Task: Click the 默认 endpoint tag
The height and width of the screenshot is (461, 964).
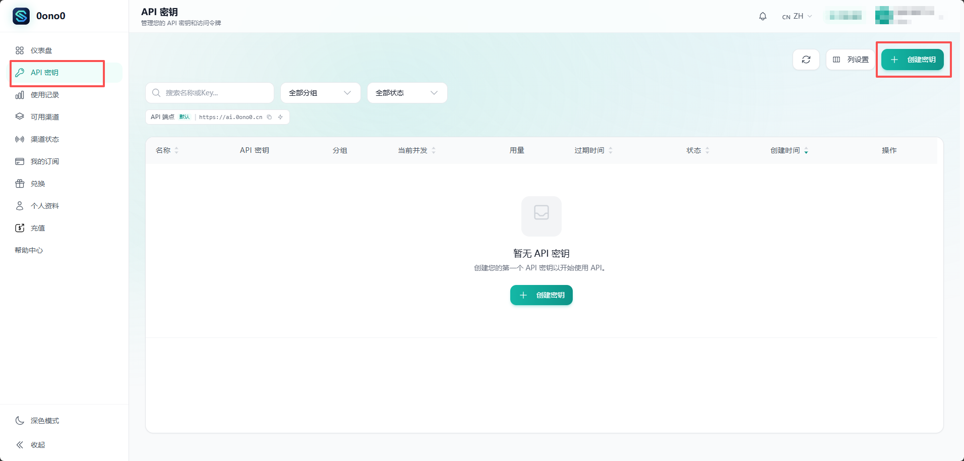Action: click(x=185, y=117)
